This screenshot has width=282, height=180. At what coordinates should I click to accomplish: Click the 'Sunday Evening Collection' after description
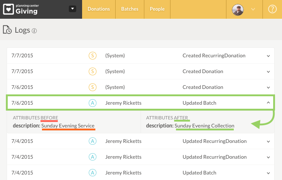(x=204, y=126)
